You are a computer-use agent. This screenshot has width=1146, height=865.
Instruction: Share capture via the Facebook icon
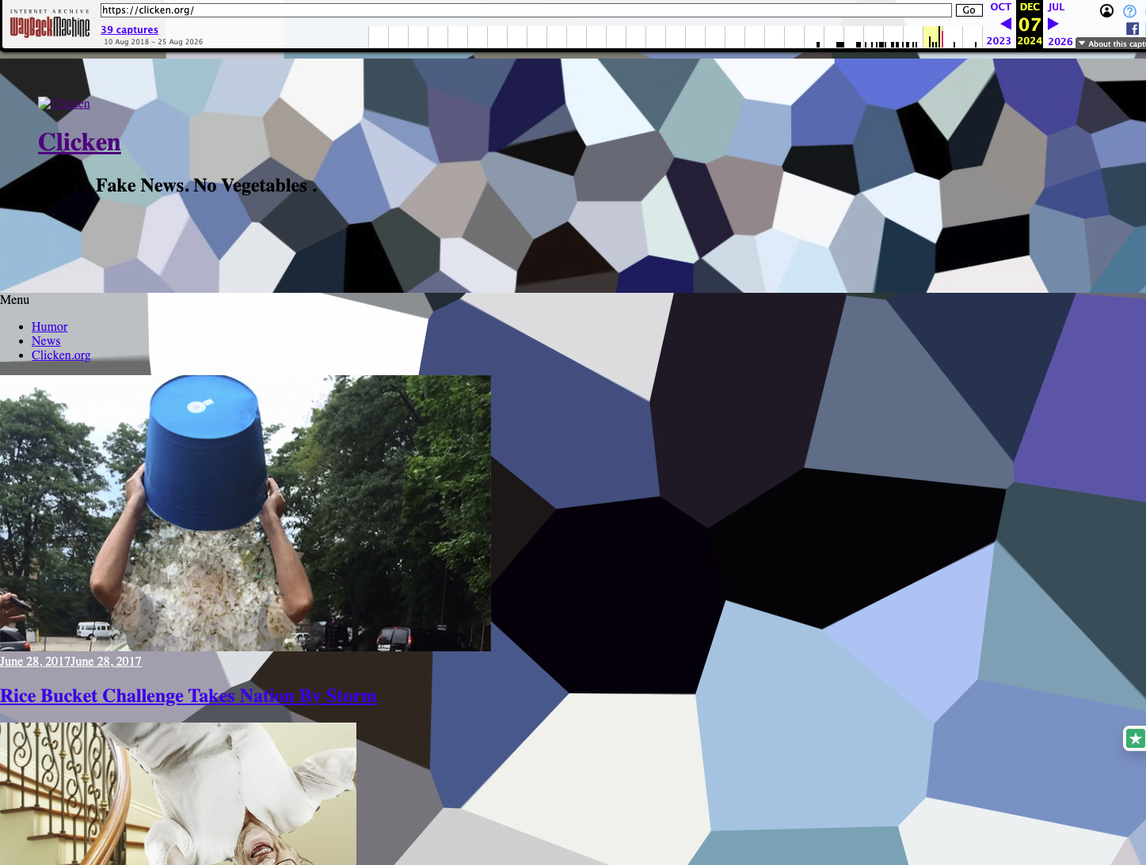coord(1133,28)
